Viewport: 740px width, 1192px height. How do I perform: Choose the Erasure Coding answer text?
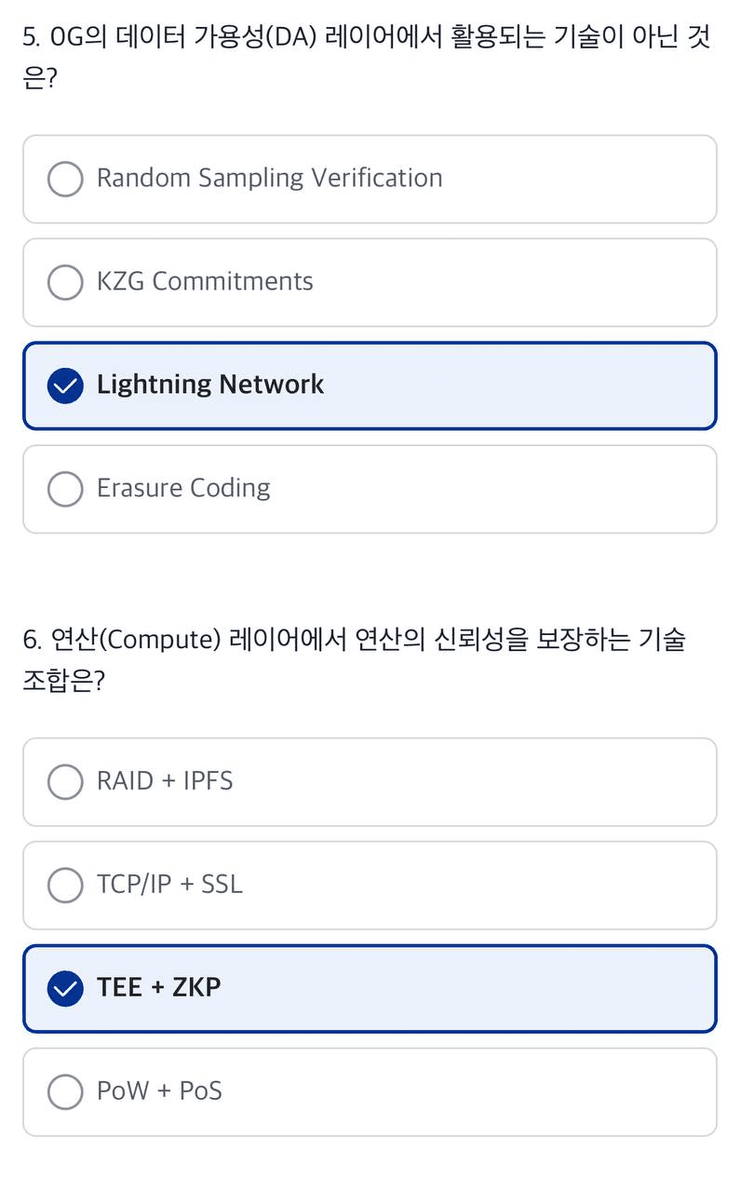183,488
